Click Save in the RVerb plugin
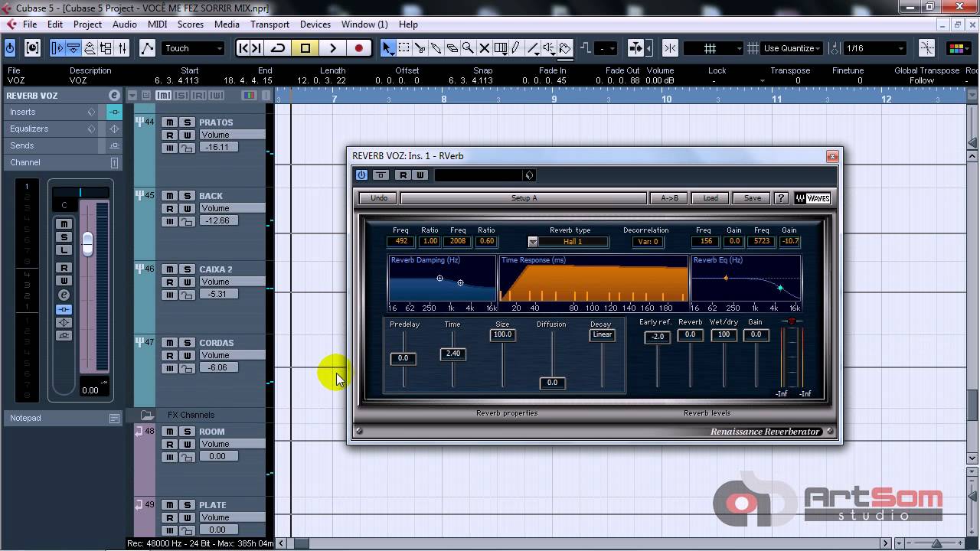980x551 pixels. click(x=753, y=198)
